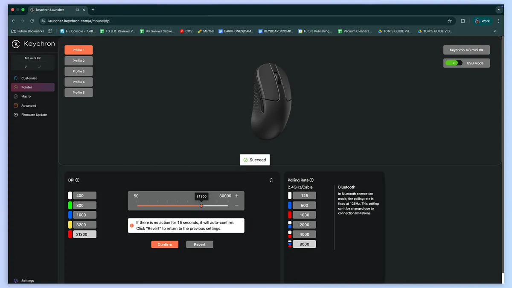Click the DPI reset refresh icon
Image resolution: width=512 pixels, height=288 pixels.
point(271,180)
